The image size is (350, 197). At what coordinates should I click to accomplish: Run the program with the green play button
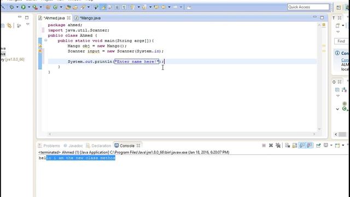[x=23, y=7]
